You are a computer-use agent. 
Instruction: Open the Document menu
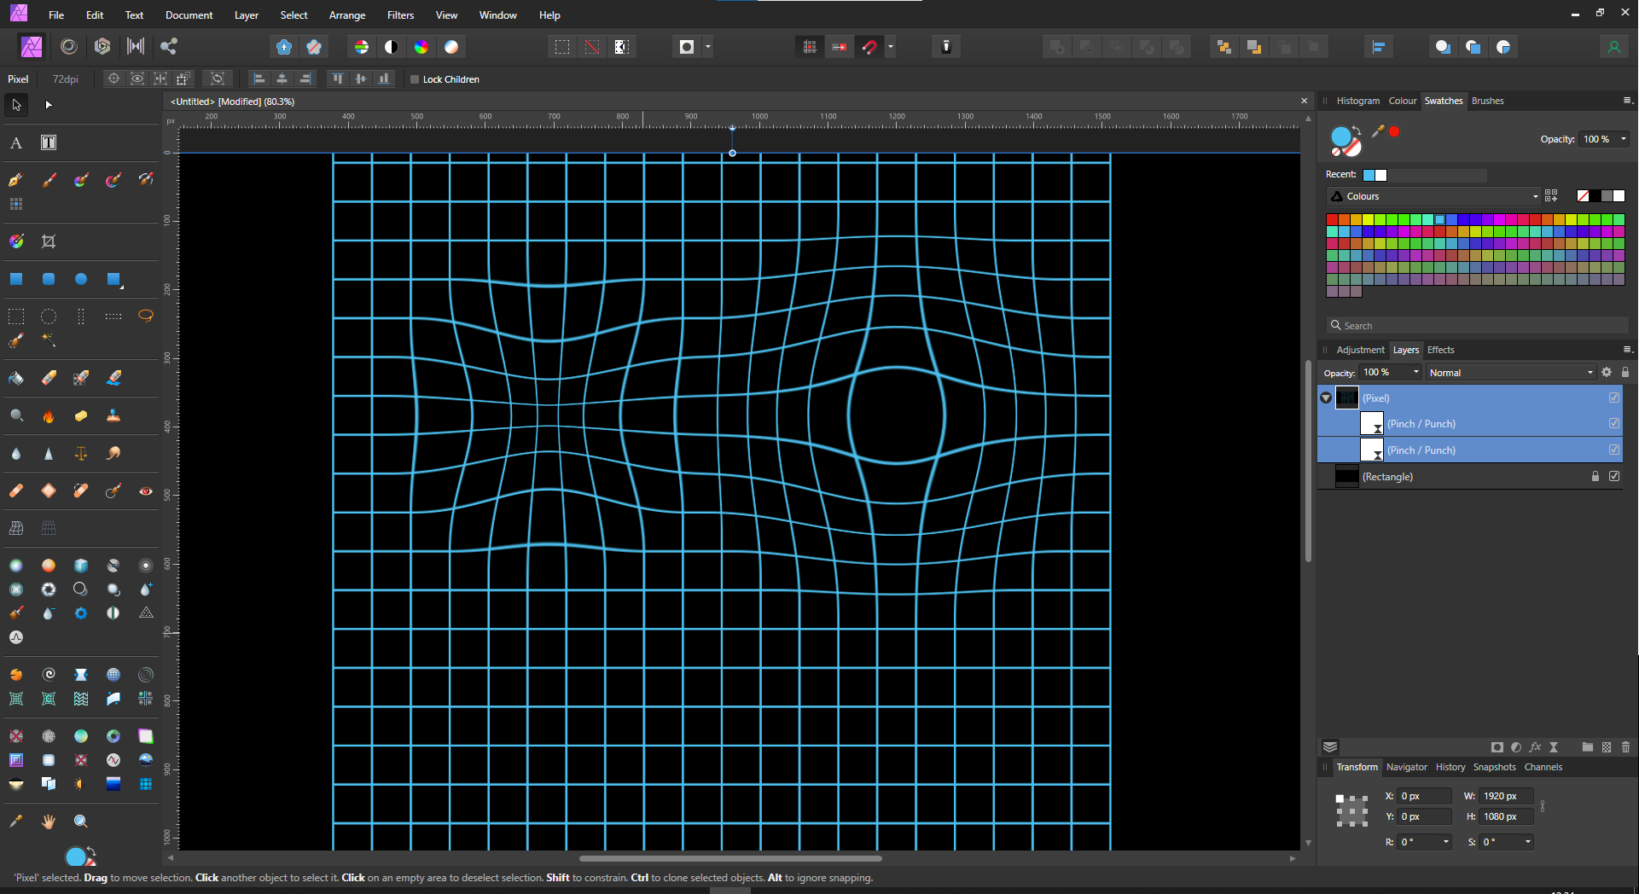(189, 15)
